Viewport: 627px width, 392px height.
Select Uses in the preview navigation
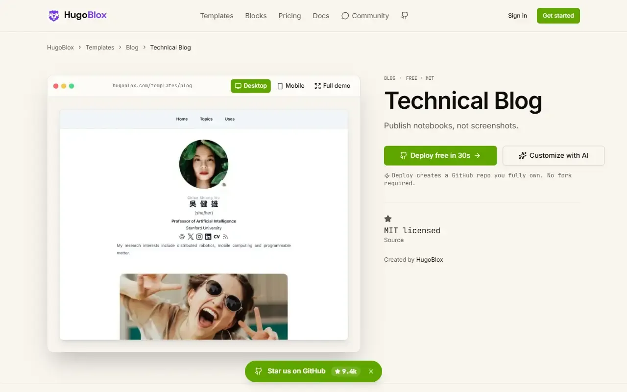[230, 119]
